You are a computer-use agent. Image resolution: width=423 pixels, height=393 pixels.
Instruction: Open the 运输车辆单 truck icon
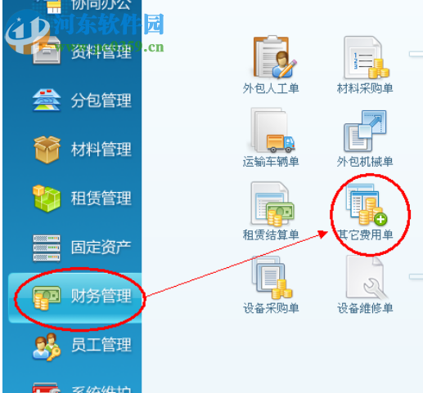click(x=272, y=130)
